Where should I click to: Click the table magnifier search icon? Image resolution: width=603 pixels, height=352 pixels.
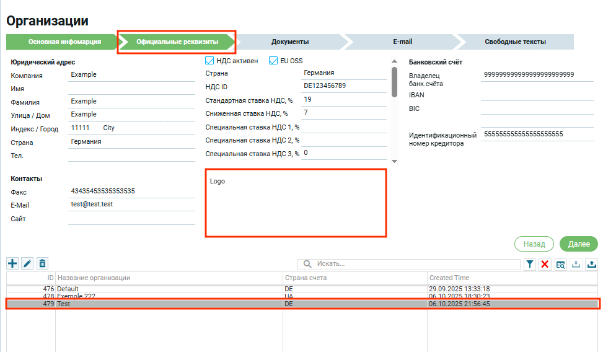coord(560,265)
